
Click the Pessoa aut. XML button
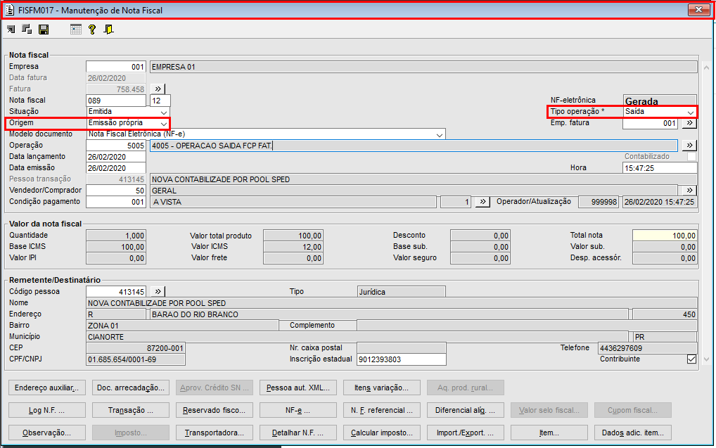point(298,388)
